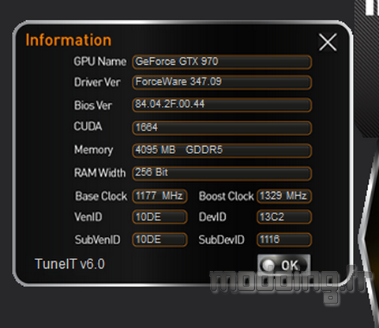379x328 pixels.
Task: Click the Boost Clock field 1329 MHz
Action: (x=284, y=196)
